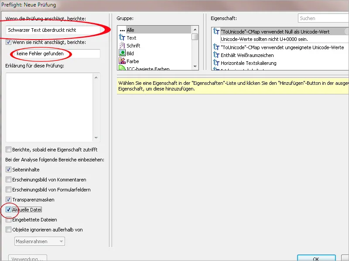Image resolution: width=349 pixels, height=261 pixels.
Task: Click the Gruppe list scrollbar thumb
Action: (x=195, y=37)
